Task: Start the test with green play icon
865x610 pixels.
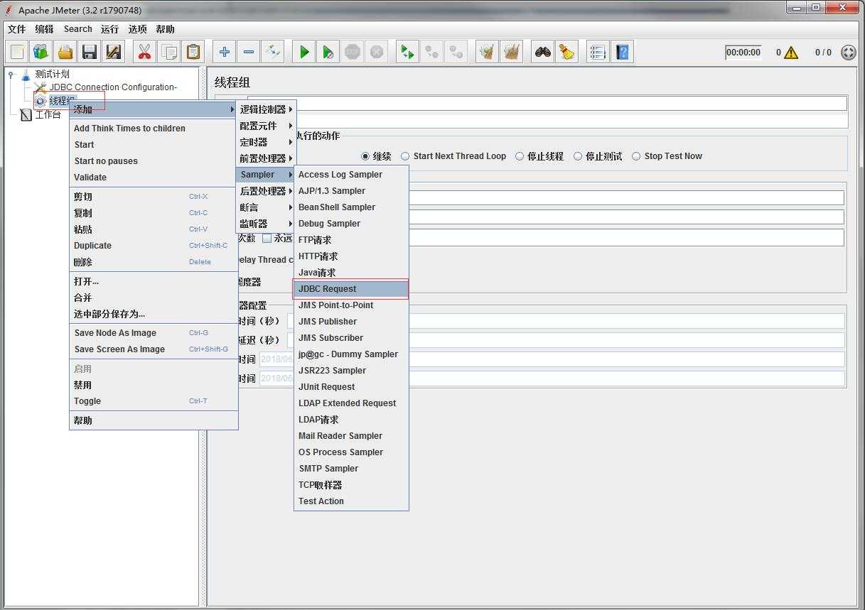Action: point(304,52)
